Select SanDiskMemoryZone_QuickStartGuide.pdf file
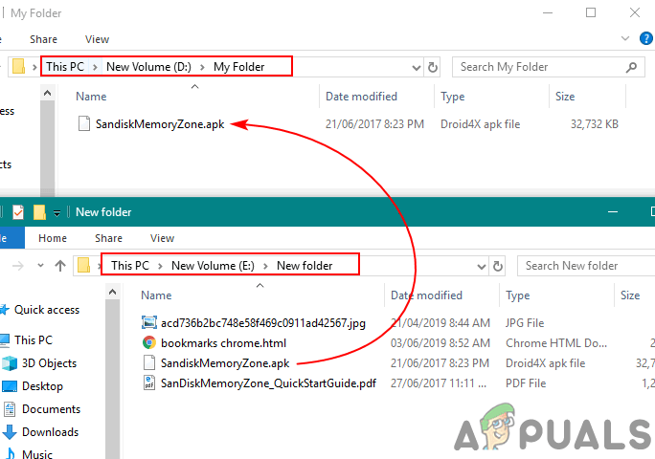 tap(268, 383)
